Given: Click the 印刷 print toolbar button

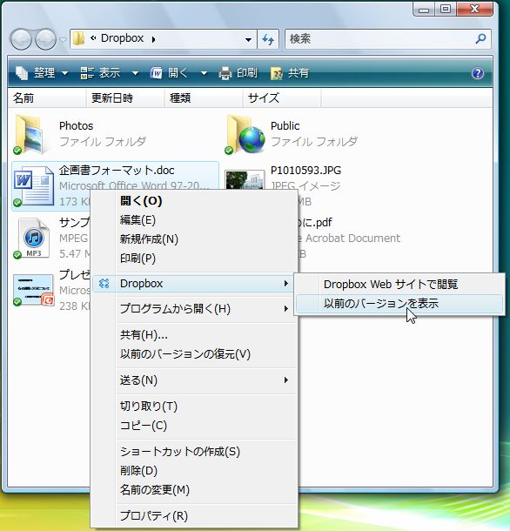Looking at the screenshot, I should [x=238, y=73].
